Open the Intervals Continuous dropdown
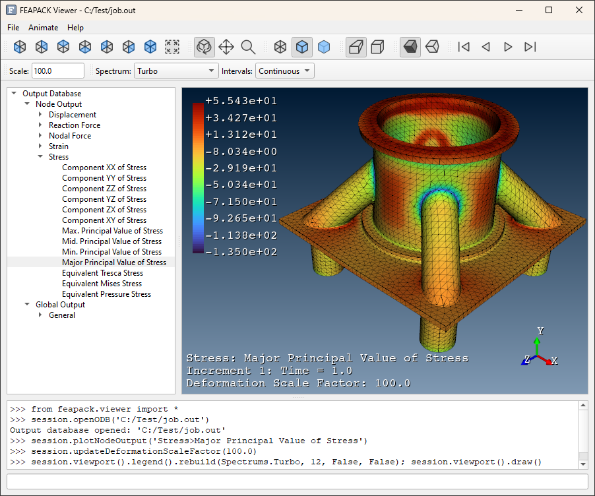This screenshot has height=496, width=595. coord(284,71)
